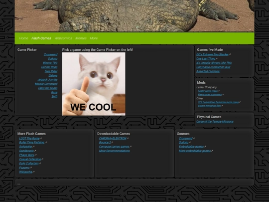The width and height of the screenshot is (269, 202).
Task: Pick Raze in the Game Picker
Action: coord(54,92)
